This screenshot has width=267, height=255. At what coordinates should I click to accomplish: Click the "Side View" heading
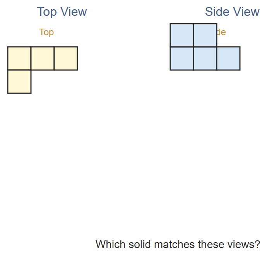(x=232, y=12)
